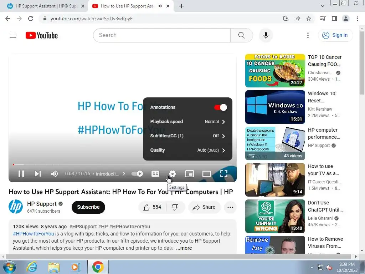Subscribe to HP Support channel
This screenshot has width=365, height=274.
point(88,207)
